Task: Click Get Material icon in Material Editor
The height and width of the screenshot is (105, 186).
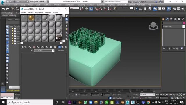Action: (x=22, y=47)
